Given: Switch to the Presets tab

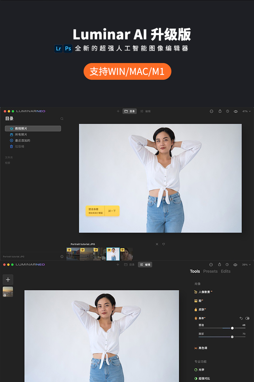Looking at the screenshot, I should [210, 271].
